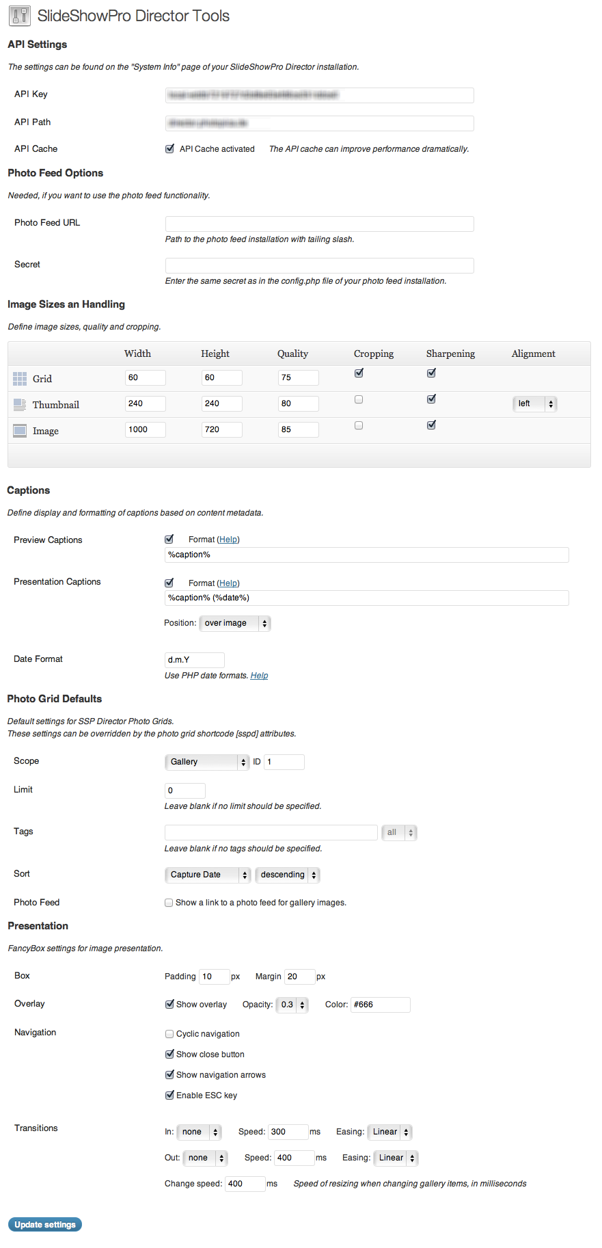Click the Tags text field
Viewport: 602px width, 1248px height.
[271, 832]
